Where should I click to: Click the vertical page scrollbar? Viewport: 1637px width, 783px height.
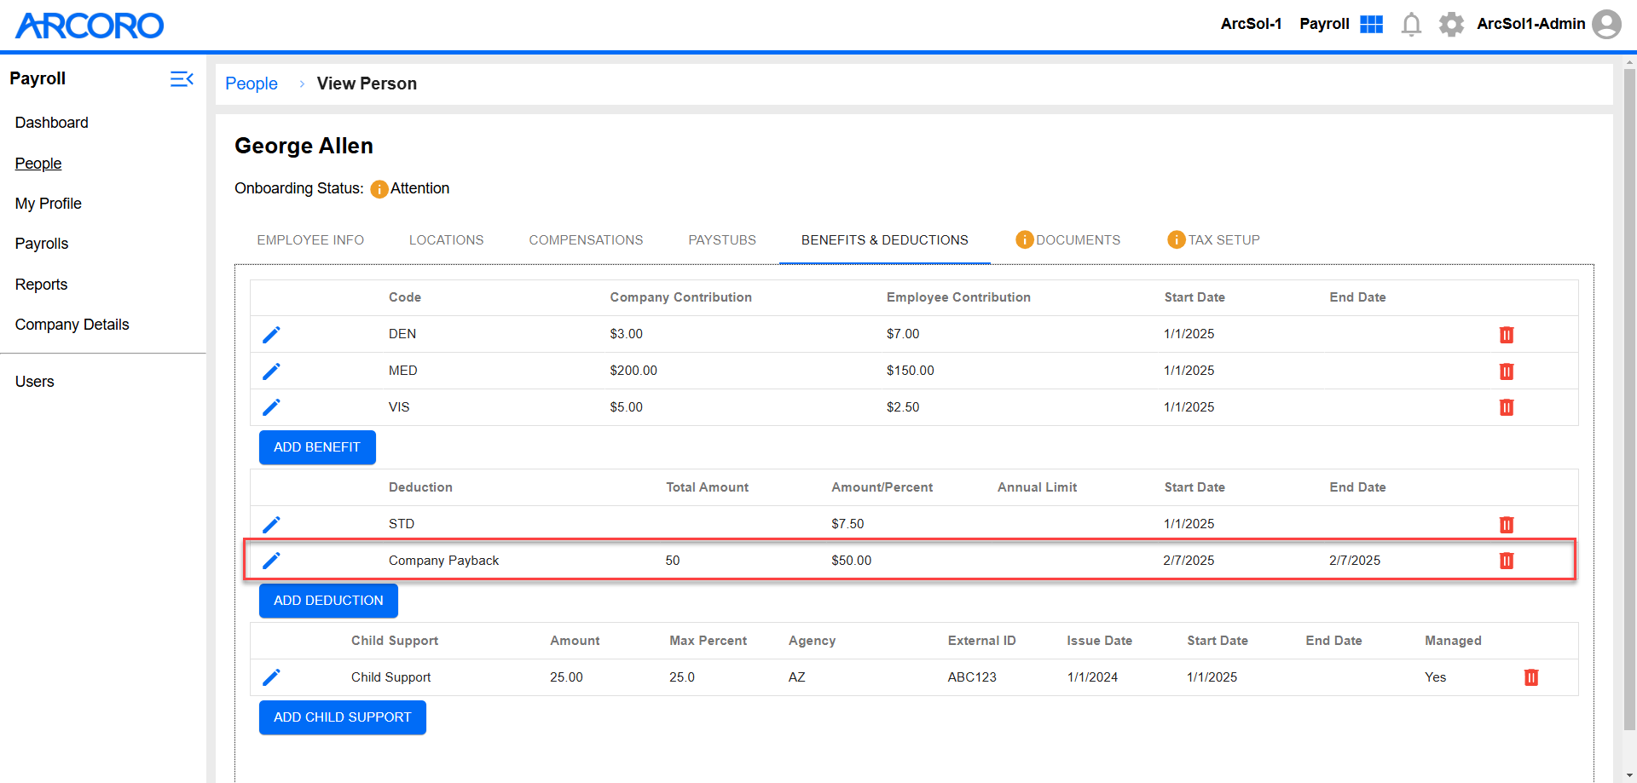click(x=1629, y=399)
